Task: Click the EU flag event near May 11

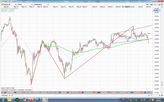Action: pos(15,92)
